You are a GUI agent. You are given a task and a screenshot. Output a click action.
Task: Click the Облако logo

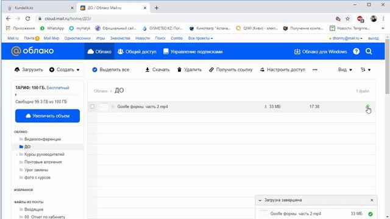tap(32, 51)
